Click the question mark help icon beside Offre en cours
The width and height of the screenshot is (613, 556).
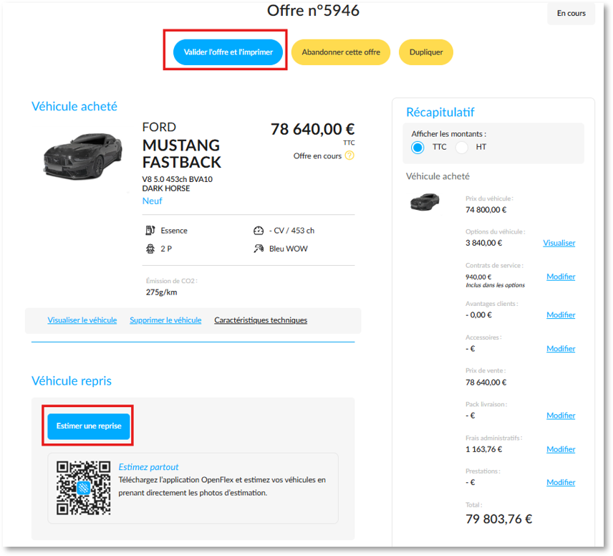[349, 155]
